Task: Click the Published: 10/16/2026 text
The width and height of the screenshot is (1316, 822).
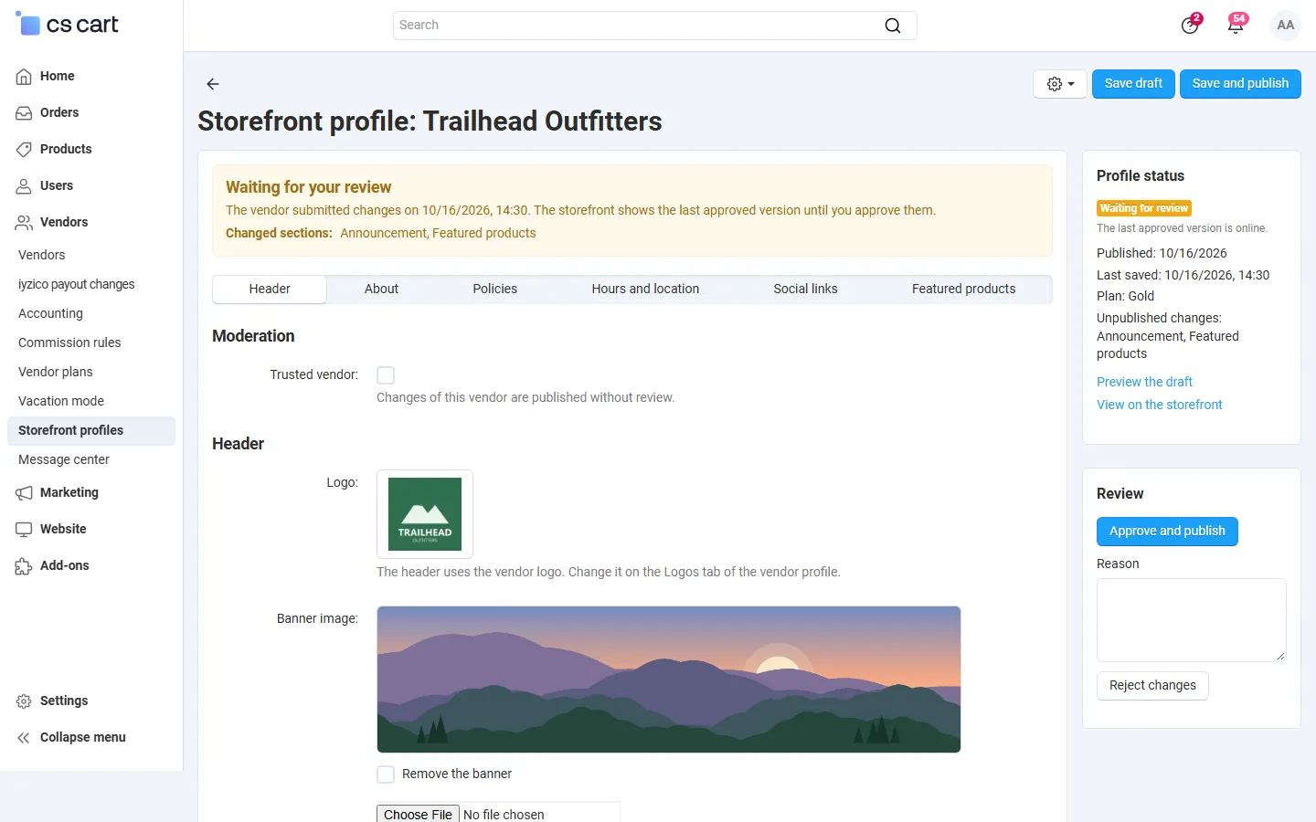Action: pos(1162,253)
